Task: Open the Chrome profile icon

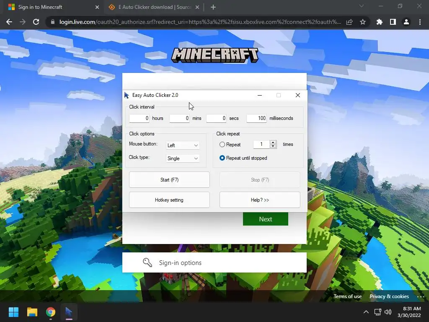Action: point(406,22)
